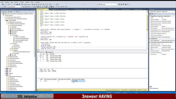Expand the dbo.test2 table node
Viewport: 176px width, 99px height.
(9, 55)
